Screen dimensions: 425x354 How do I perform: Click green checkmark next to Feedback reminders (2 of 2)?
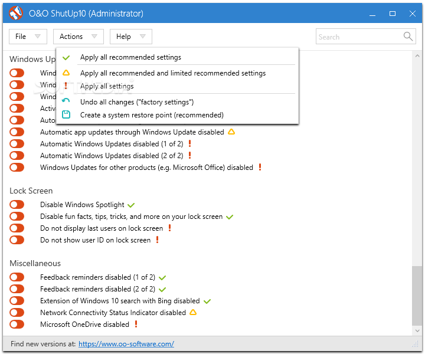pos(162,290)
